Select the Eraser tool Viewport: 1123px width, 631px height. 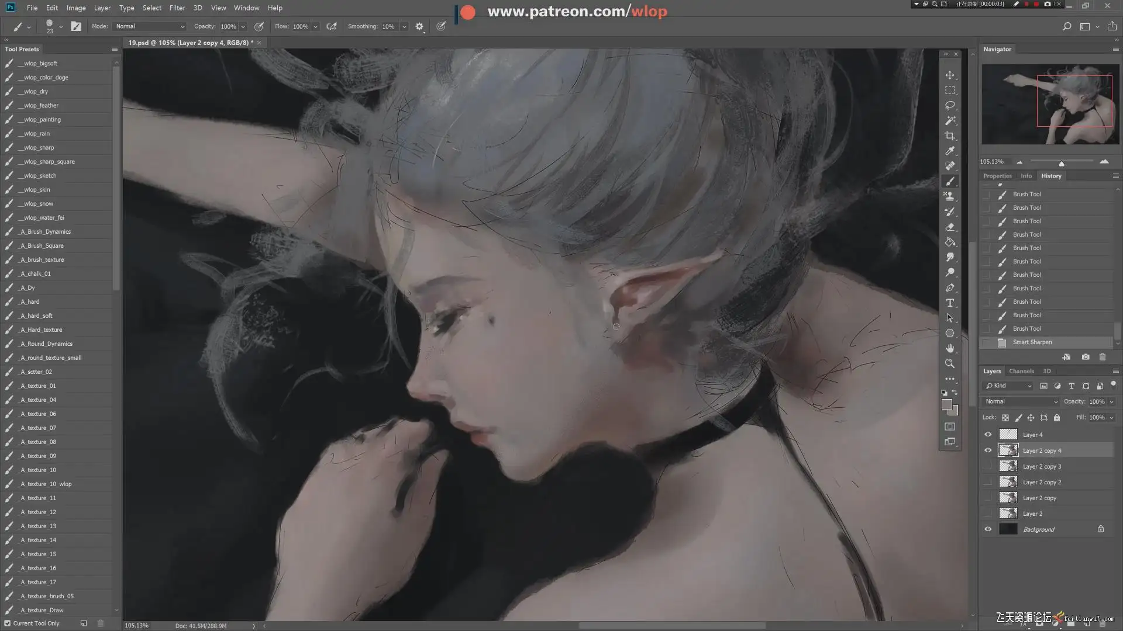[950, 227]
